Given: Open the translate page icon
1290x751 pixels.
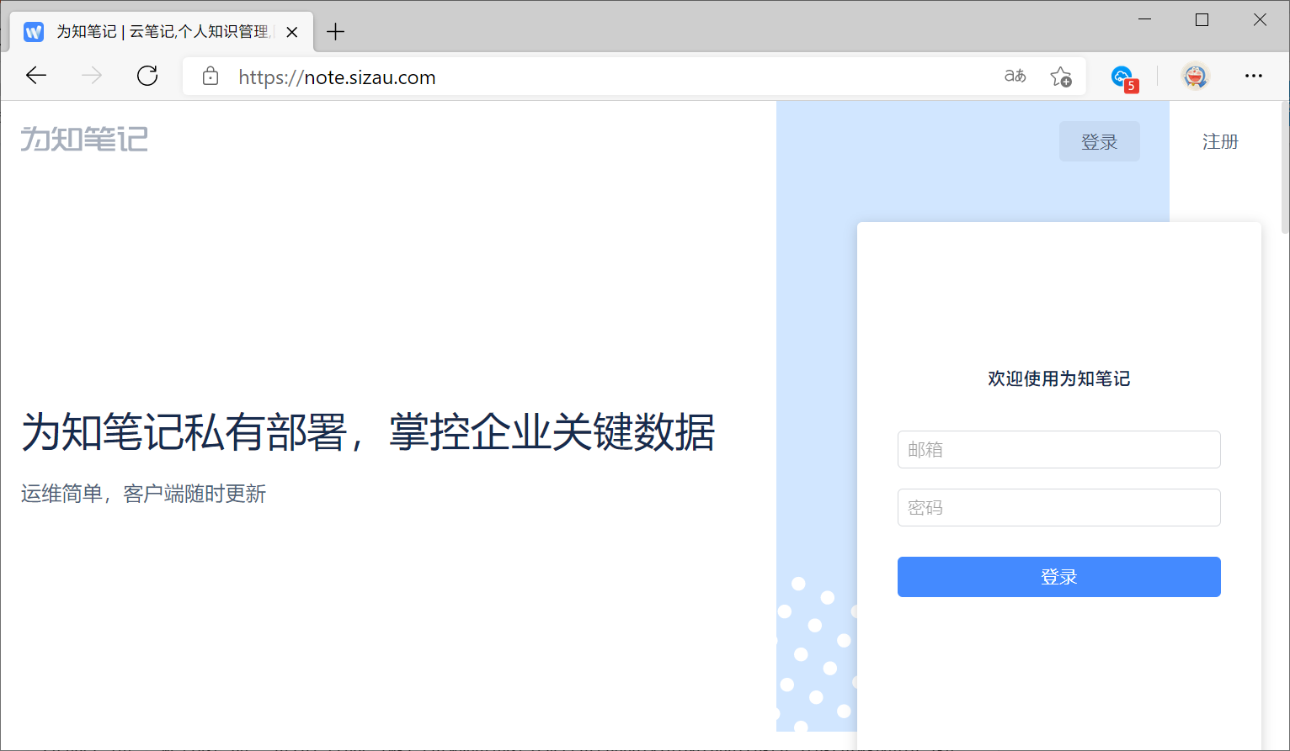Looking at the screenshot, I should tap(1015, 77).
